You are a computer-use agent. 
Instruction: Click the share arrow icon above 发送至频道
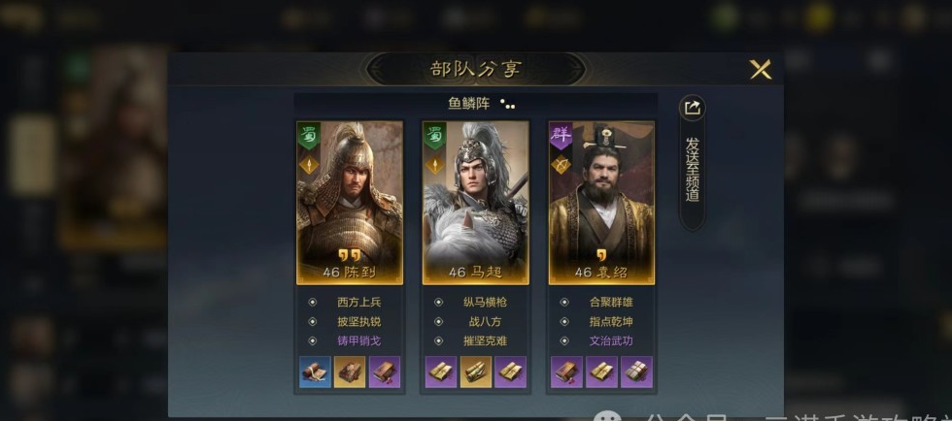692,108
